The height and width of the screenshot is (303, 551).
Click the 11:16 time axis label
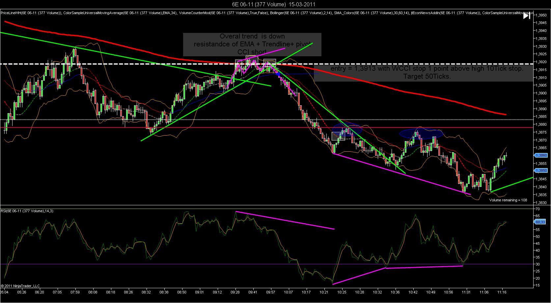pos(502,292)
